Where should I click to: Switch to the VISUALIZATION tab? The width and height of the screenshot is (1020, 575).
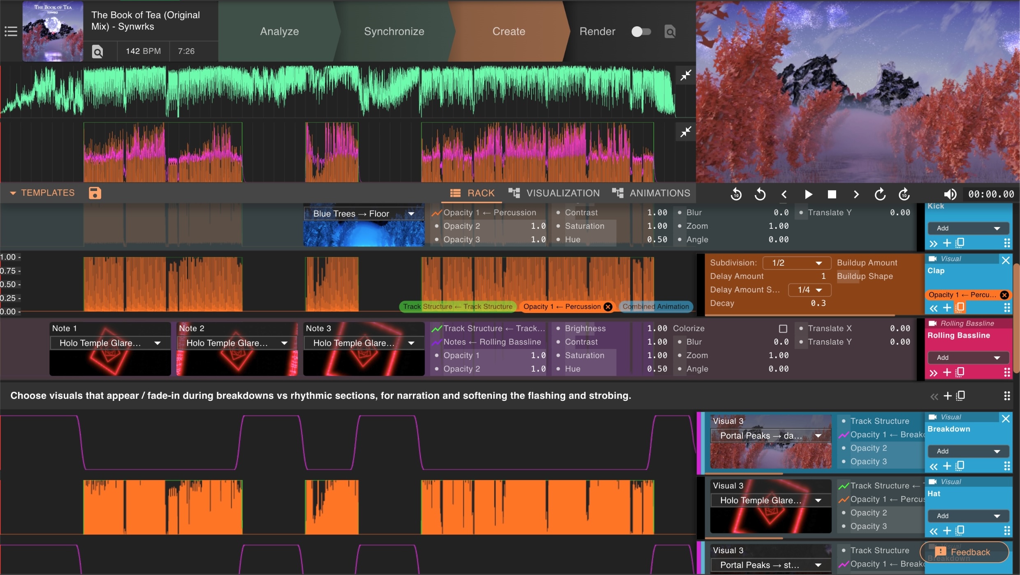554,193
